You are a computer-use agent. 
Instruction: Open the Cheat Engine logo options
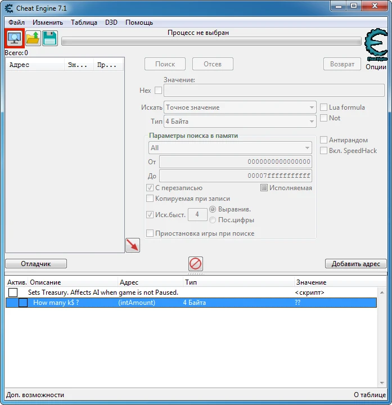click(x=376, y=44)
